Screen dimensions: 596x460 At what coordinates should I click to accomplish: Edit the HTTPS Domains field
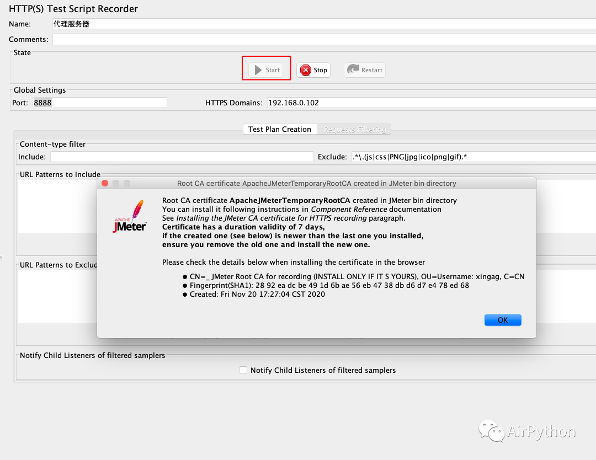(x=432, y=103)
